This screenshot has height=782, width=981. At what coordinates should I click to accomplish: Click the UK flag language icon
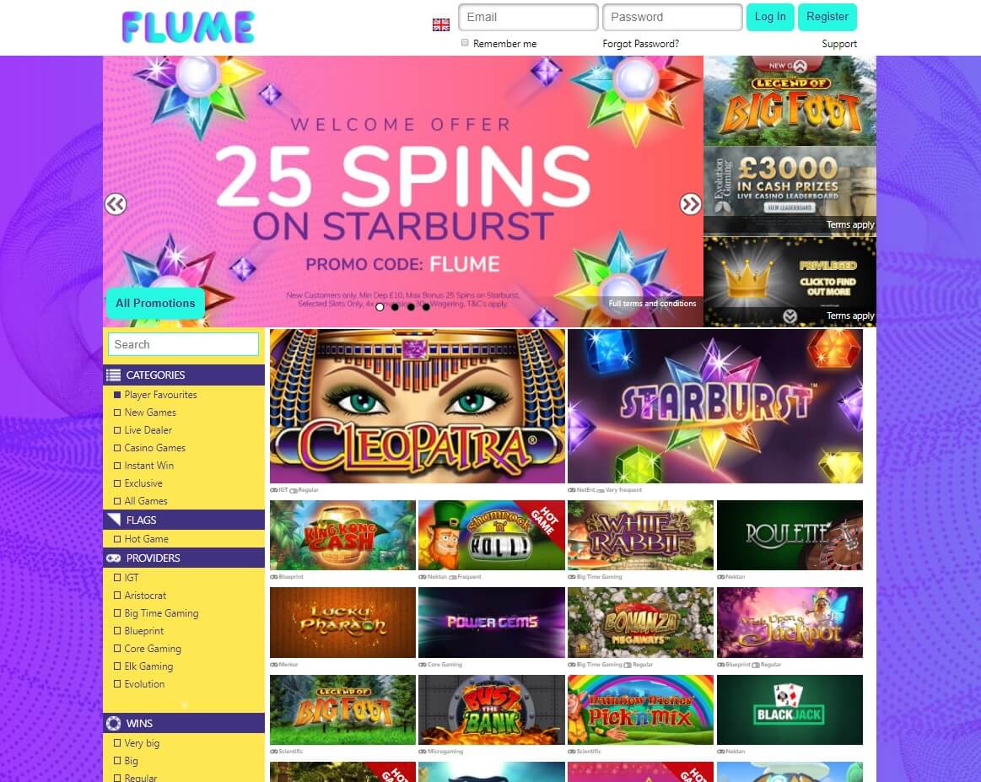pyautogui.click(x=441, y=24)
